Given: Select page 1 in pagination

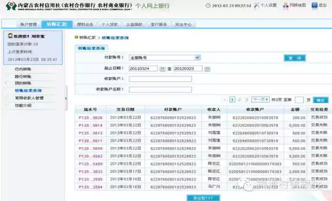Looking at the screenshot, I should coord(232,100).
